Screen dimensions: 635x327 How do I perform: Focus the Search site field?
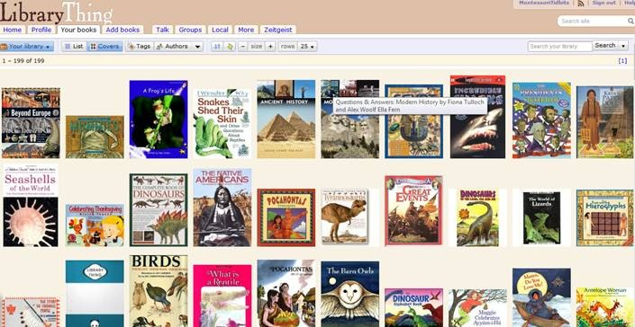[593, 21]
